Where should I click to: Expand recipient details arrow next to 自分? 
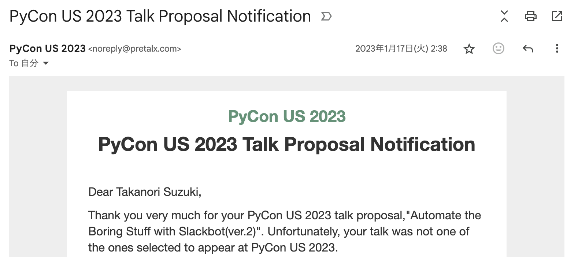click(46, 63)
